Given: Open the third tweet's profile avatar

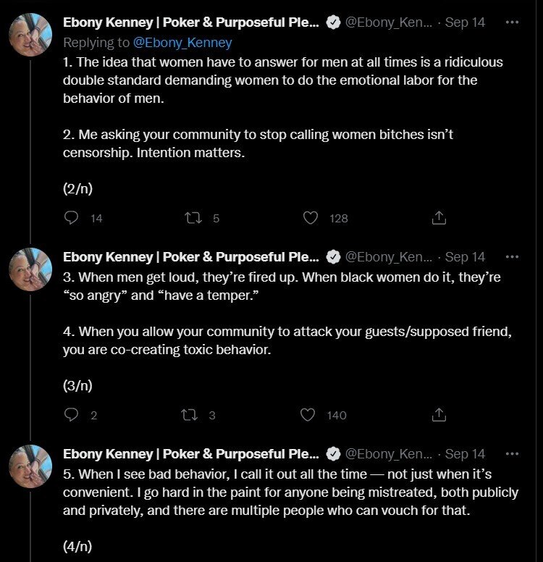Looking at the screenshot, I should [30, 466].
